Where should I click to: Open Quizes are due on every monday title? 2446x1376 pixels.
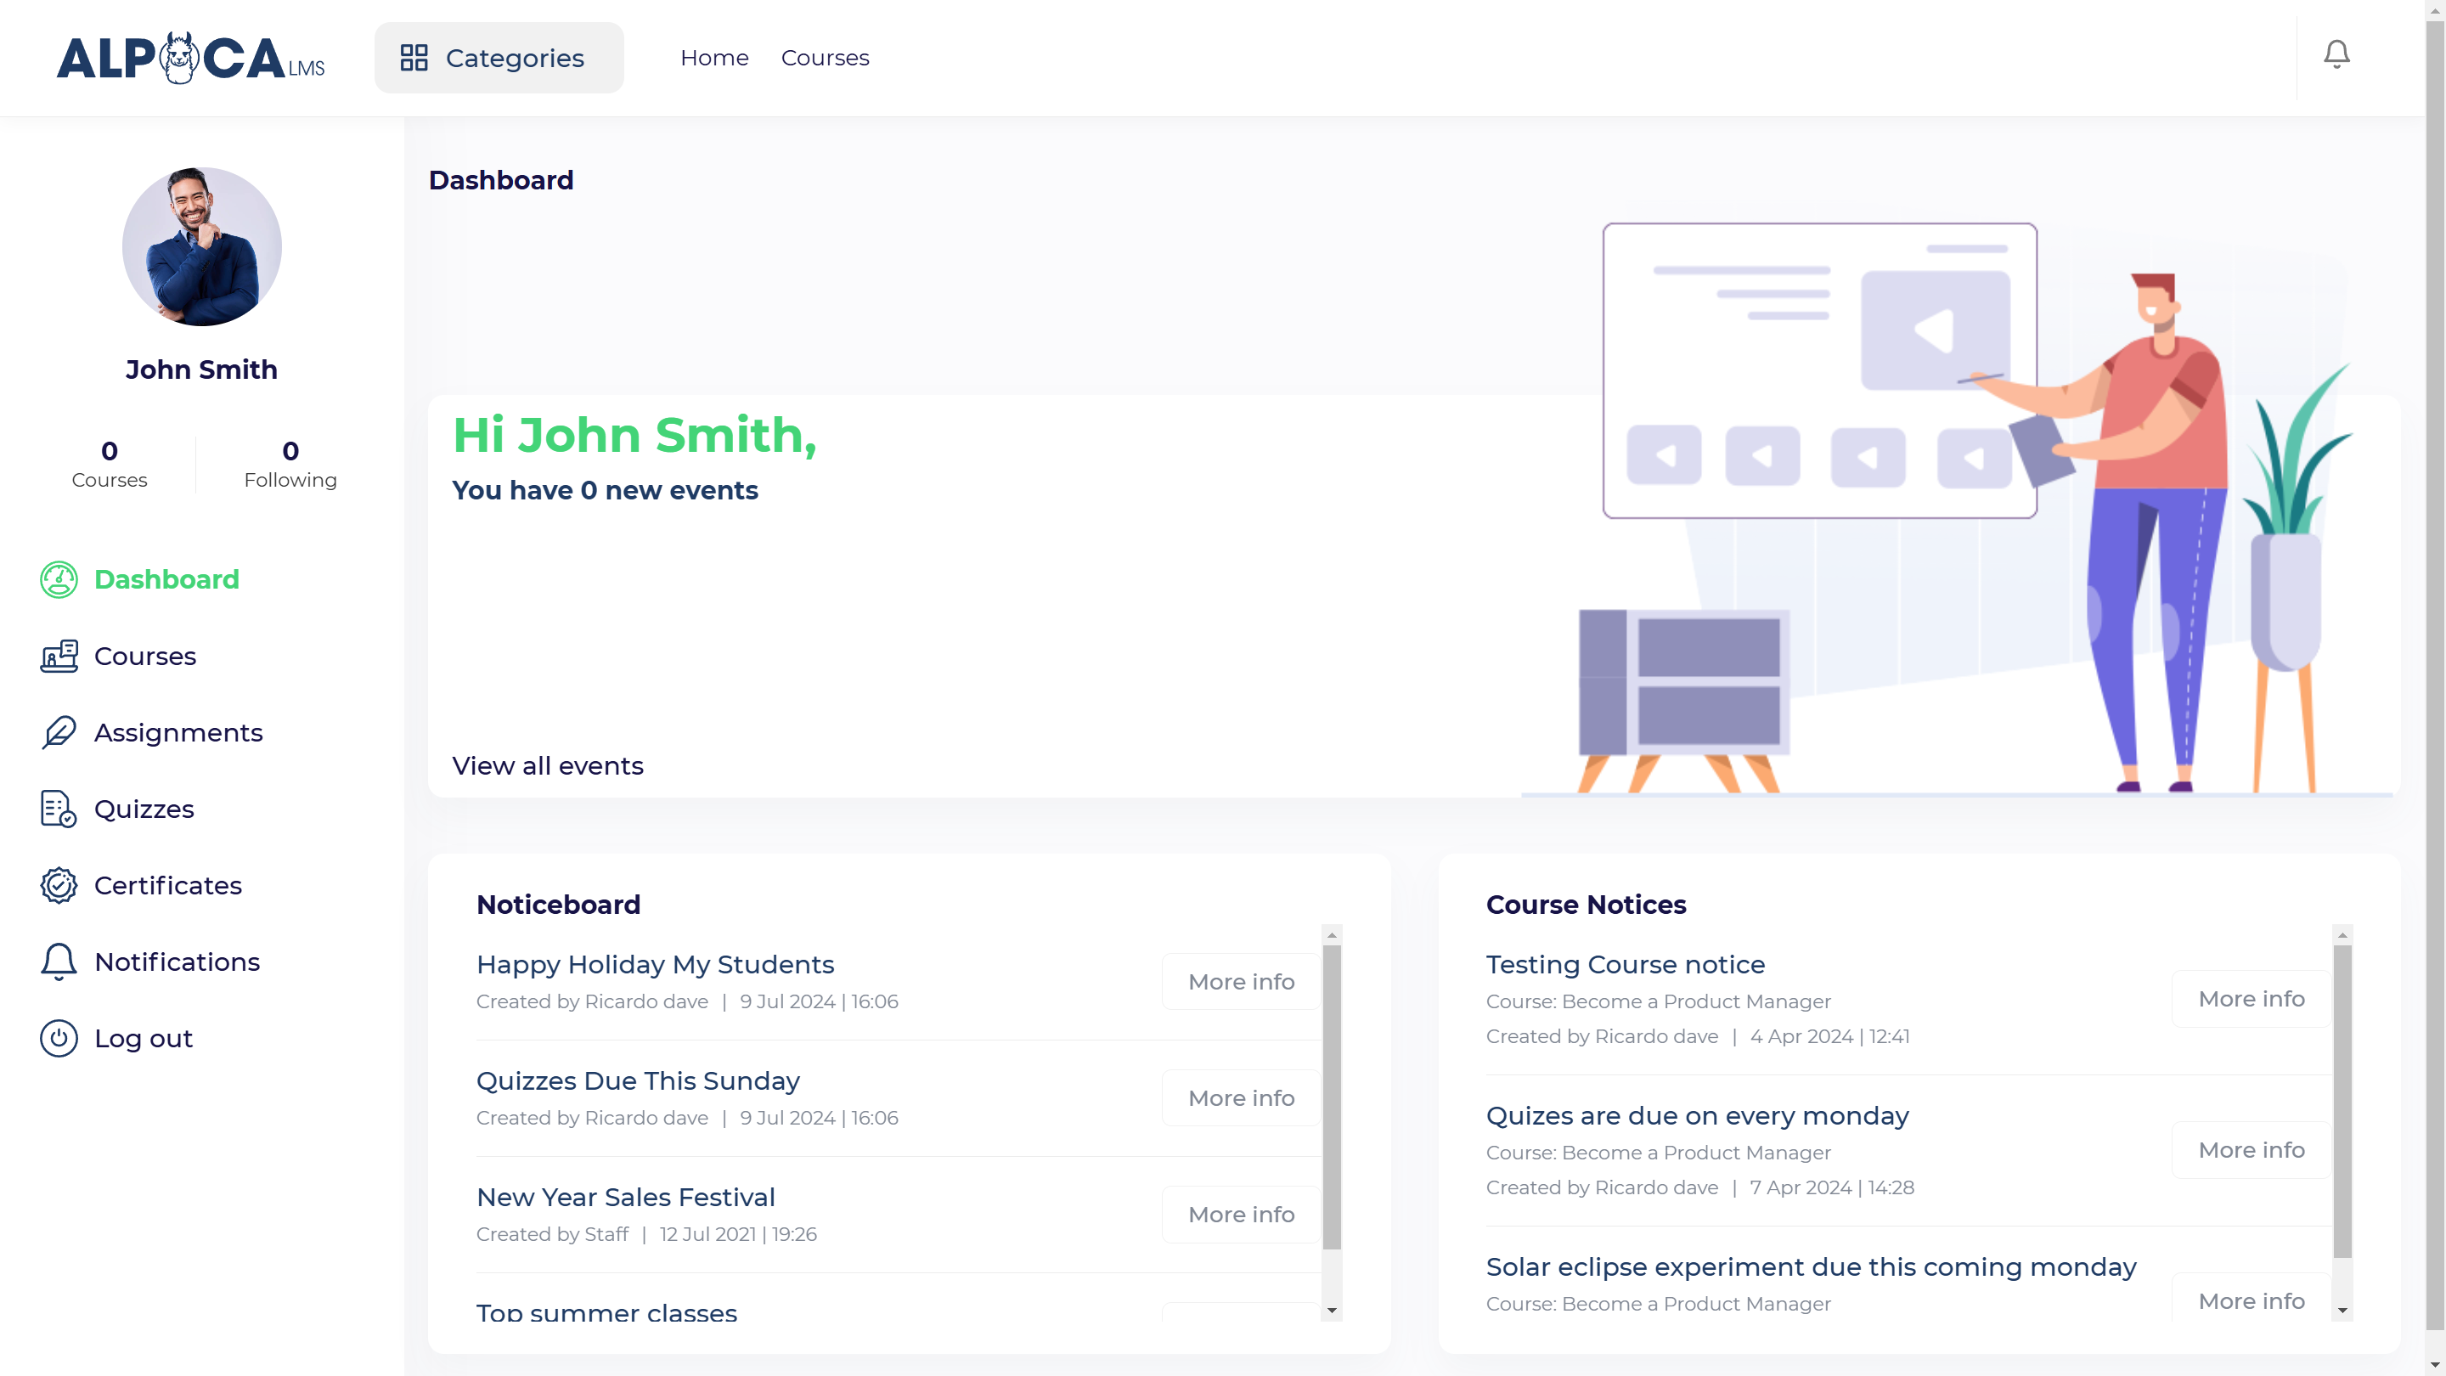(x=1698, y=1115)
